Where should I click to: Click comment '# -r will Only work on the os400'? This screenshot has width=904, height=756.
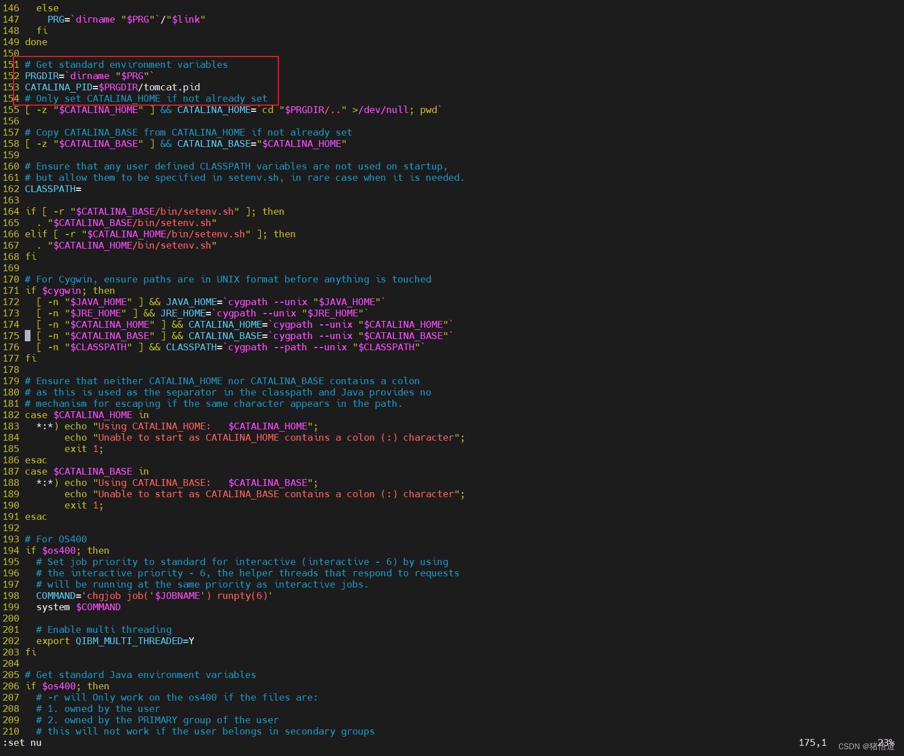click(126, 697)
